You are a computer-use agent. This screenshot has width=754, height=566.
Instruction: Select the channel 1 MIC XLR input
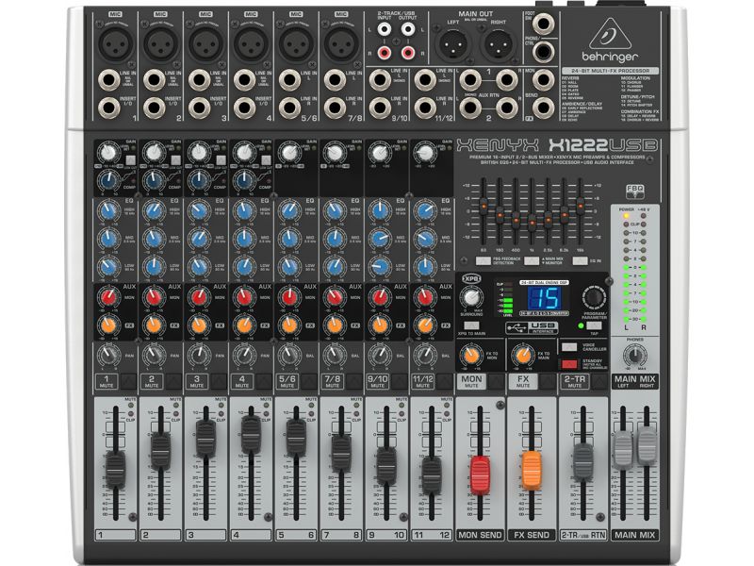[x=115, y=43]
